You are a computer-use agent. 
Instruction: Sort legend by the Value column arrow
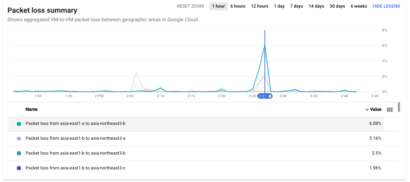point(367,110)
